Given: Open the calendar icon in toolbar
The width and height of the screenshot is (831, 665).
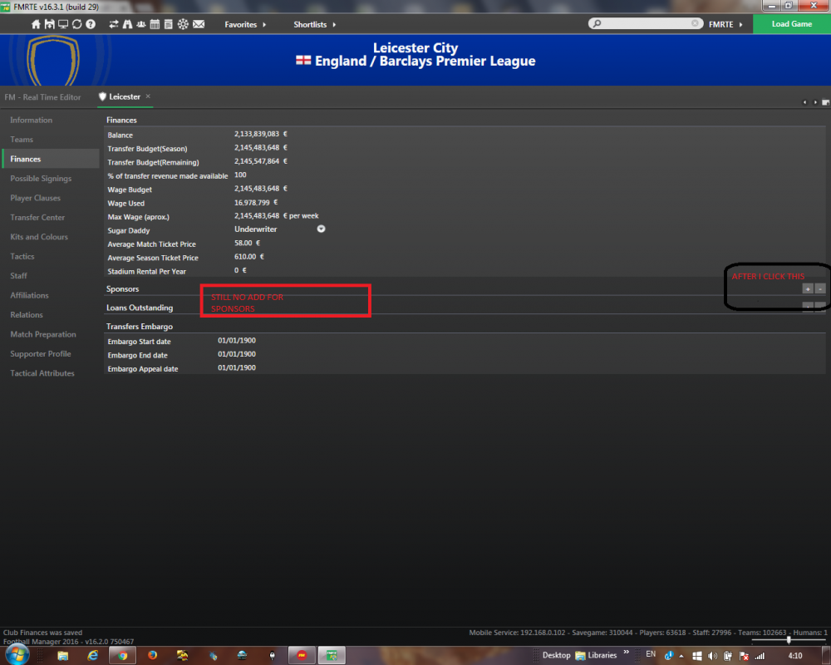Looking at the screenshot, I should [x=155, y=24].
